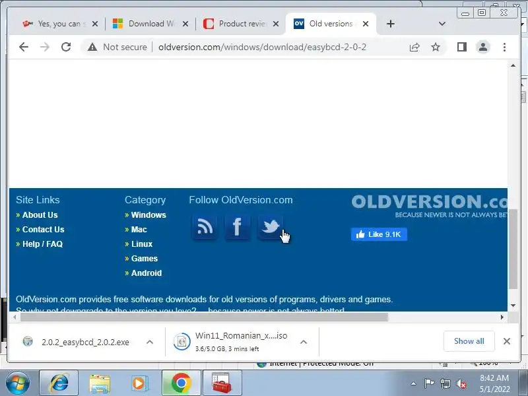
Task: Go back to the previous page
Action: (x=24, y=47)
